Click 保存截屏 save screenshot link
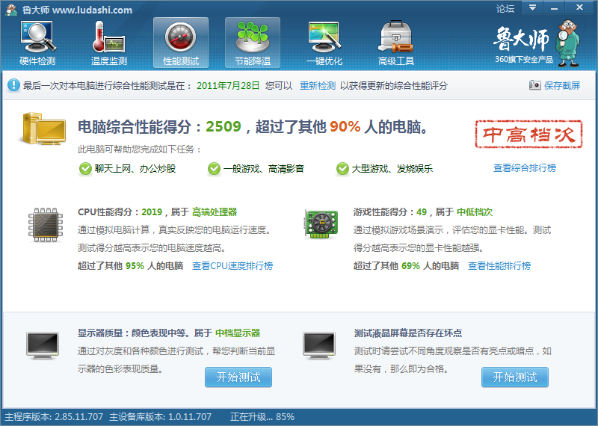The image size is (598, 426). [x=562, y=85]
